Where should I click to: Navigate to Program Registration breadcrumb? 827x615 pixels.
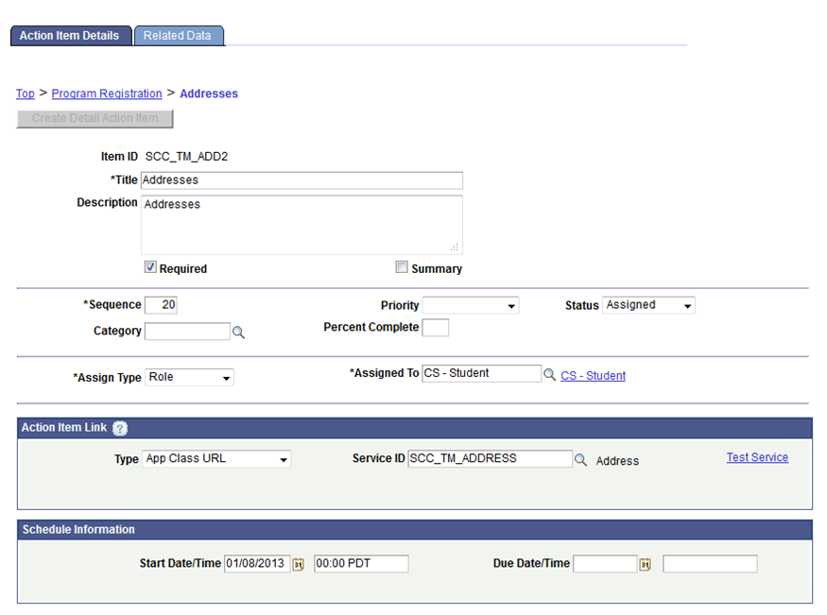pyautogui.click(x=106, y=93)
